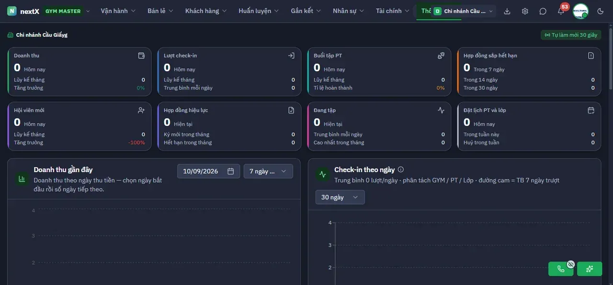This screenshot has height=285, width=613.
Task: Open the download icon in the header
Action: pyautogui.click(x=507, y=11)
